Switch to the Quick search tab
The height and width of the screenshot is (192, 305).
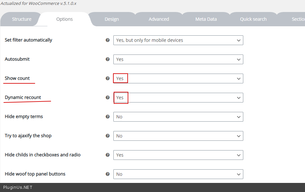click(253, 19)
